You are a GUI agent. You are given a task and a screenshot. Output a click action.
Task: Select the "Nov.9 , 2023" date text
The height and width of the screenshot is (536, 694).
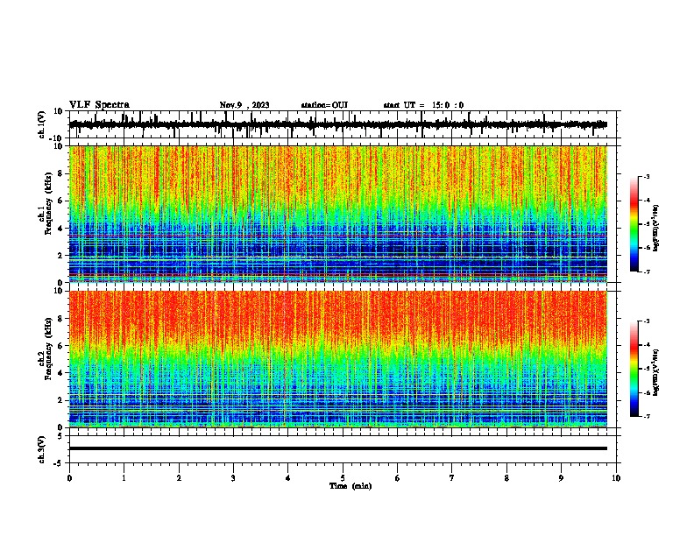tap(244, 105)
